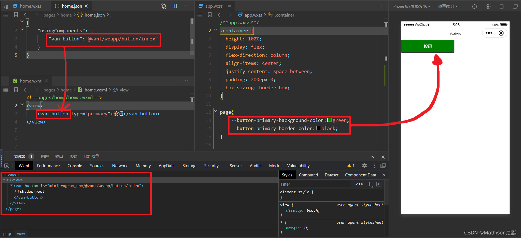
Task: Fold the .container rule on line 2
Action: point(216,29)
